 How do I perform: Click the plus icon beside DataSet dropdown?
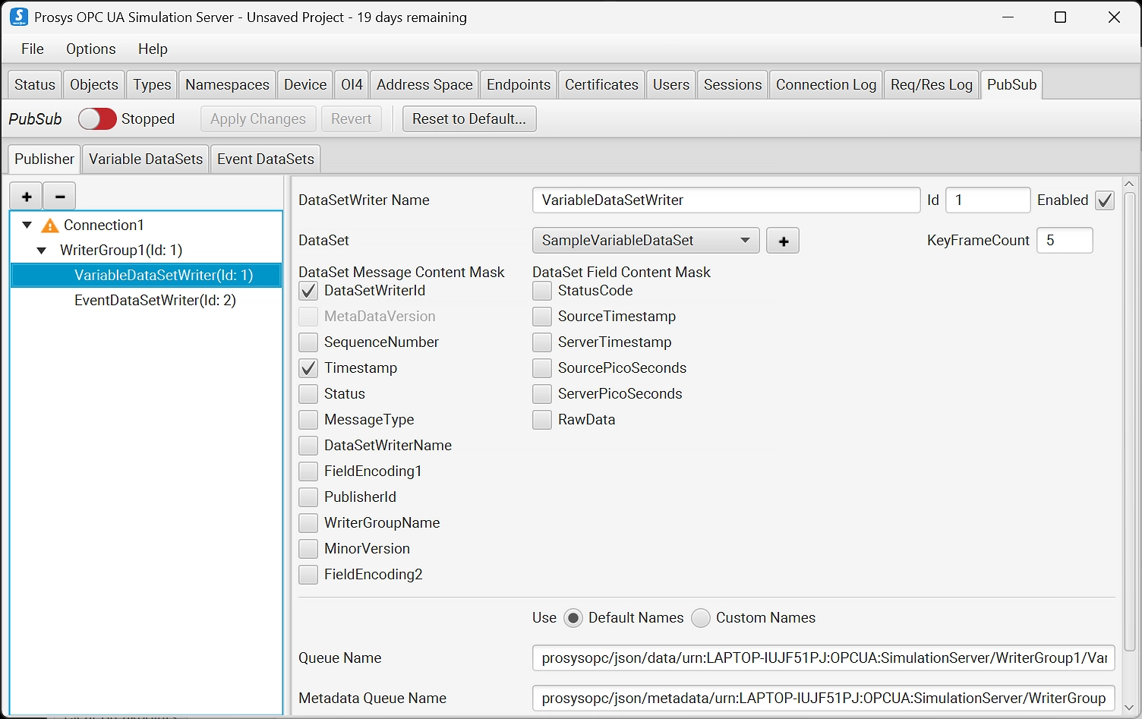pos(783,241)
